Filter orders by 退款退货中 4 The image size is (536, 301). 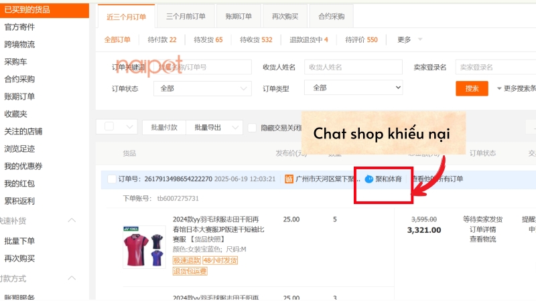pos(309,39)
